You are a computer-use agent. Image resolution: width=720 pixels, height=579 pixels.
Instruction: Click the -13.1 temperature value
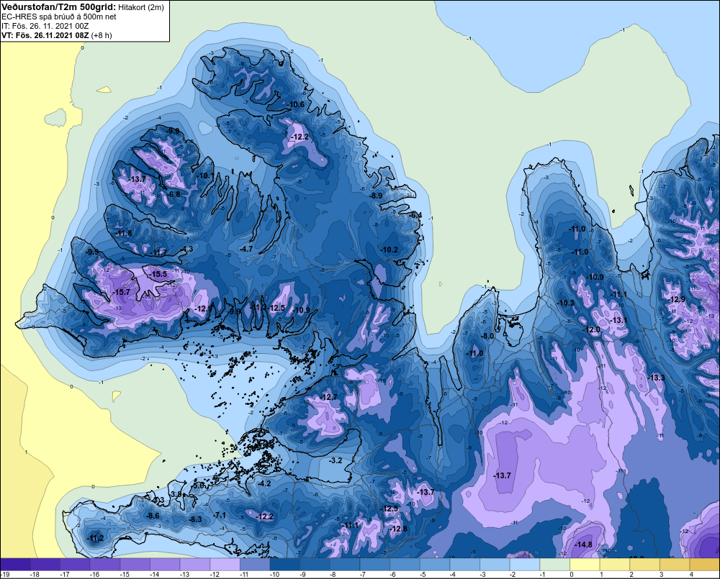tap(618, 320)
